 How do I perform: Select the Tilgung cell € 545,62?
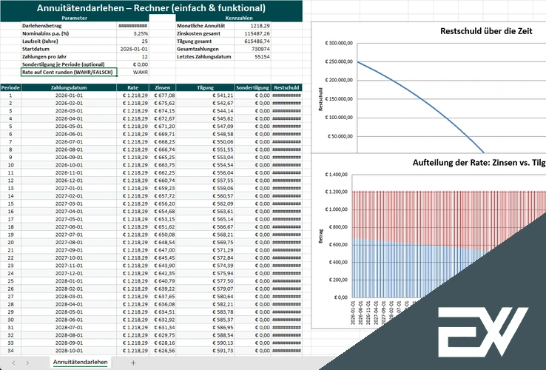click(205, 119)
